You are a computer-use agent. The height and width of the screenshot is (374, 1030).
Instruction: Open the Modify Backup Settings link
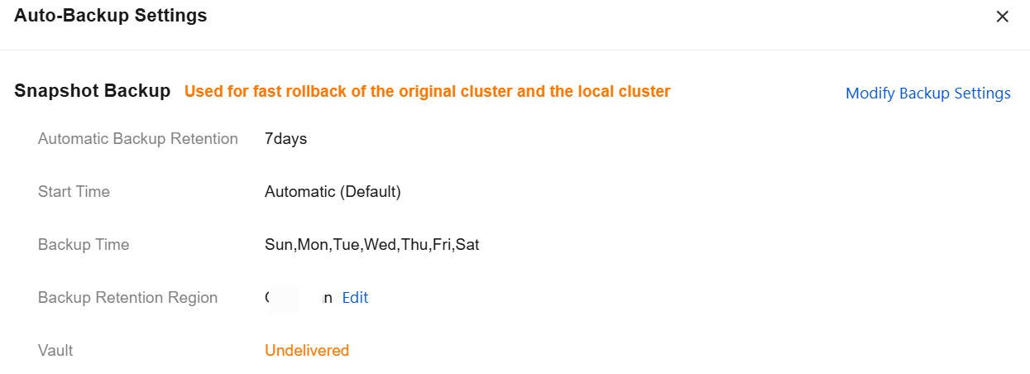(927, 93)
